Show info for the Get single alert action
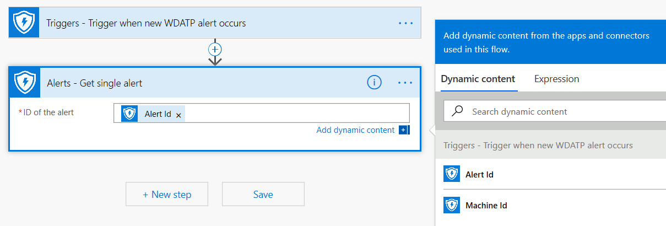666x226 pixels. click(375, 83)
